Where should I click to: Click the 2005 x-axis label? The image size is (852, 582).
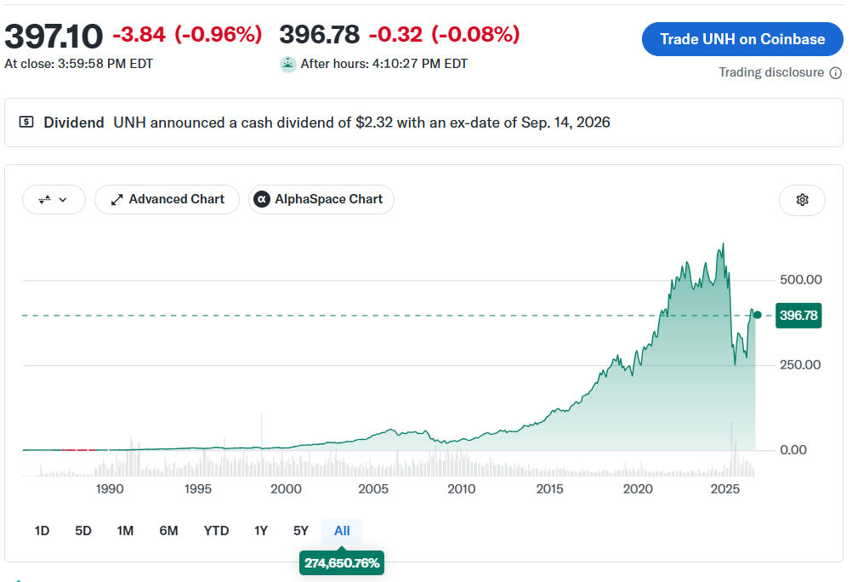373,489
